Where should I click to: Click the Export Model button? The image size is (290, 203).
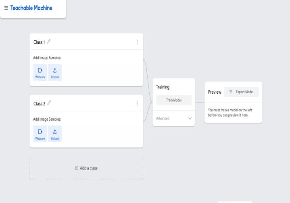tap(241, 92)
